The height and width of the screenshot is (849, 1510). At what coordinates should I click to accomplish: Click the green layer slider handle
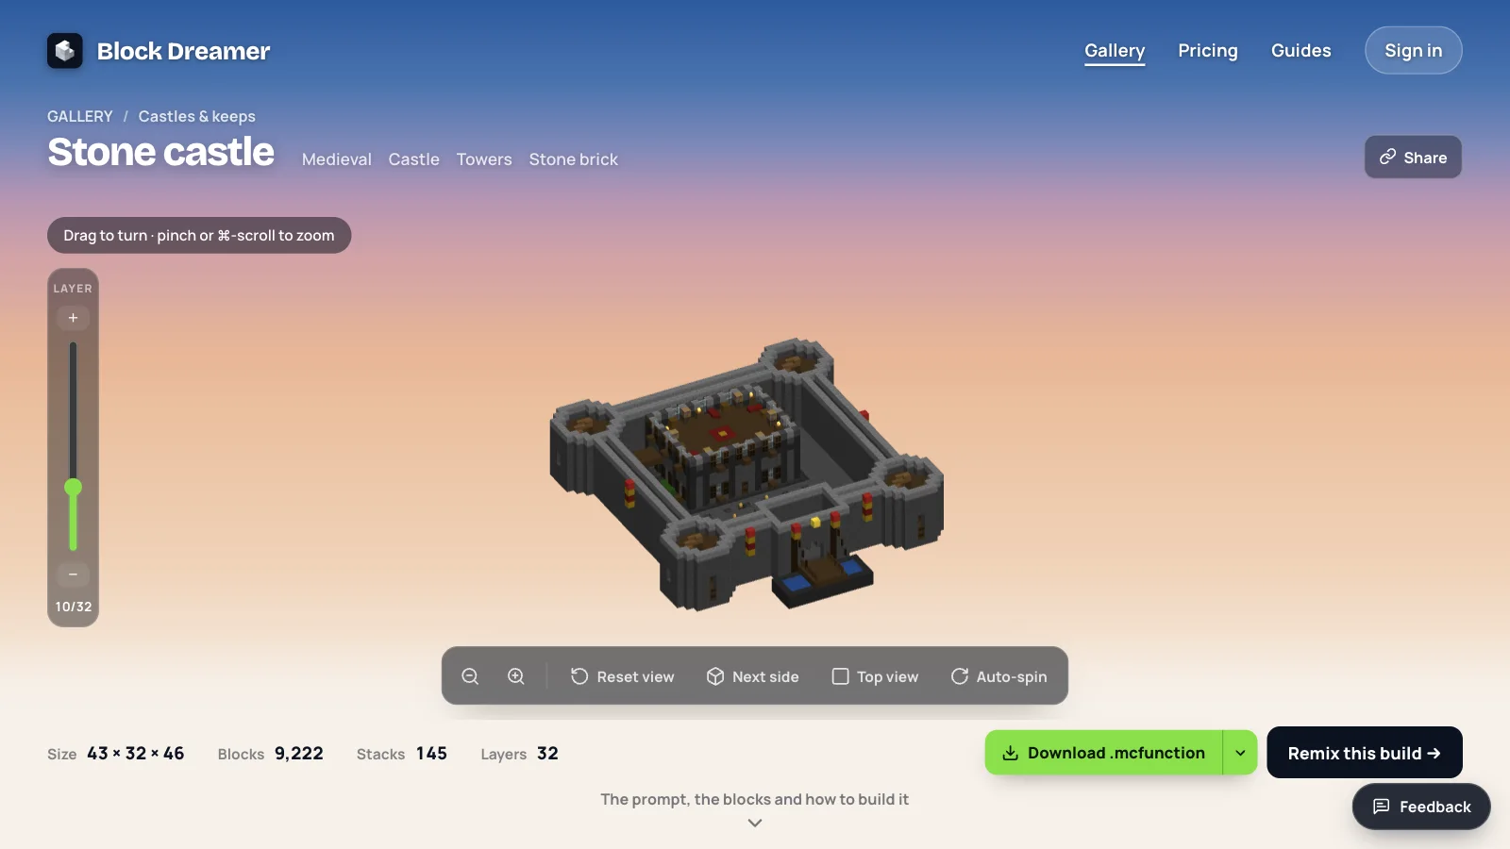click(73, 488)
